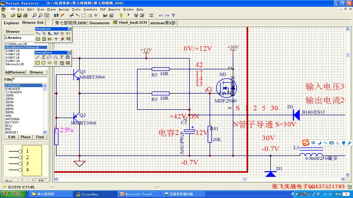Select the Pie Chart tool in DrawingTools
353x198 pixels.
coord(55,63)
